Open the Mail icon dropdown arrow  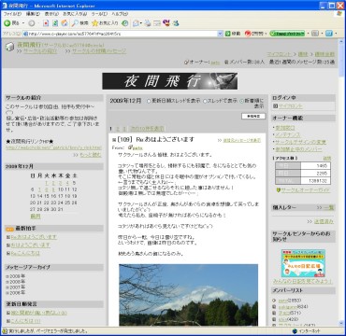(141, 23)
